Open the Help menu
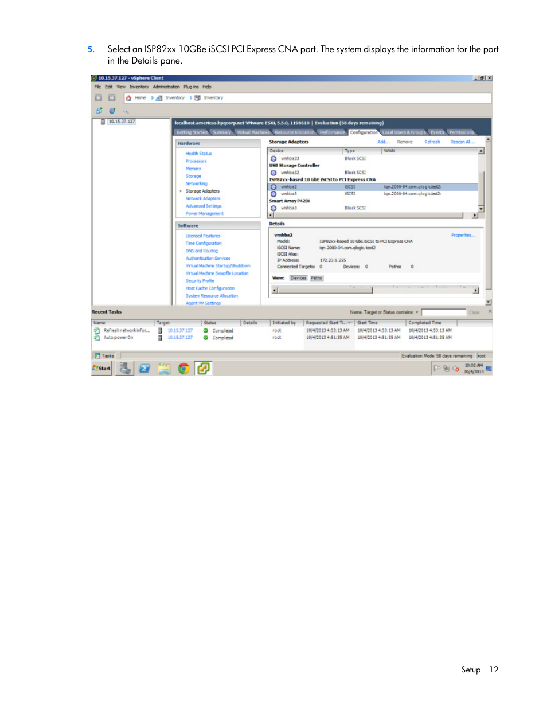 click(207, 87)
